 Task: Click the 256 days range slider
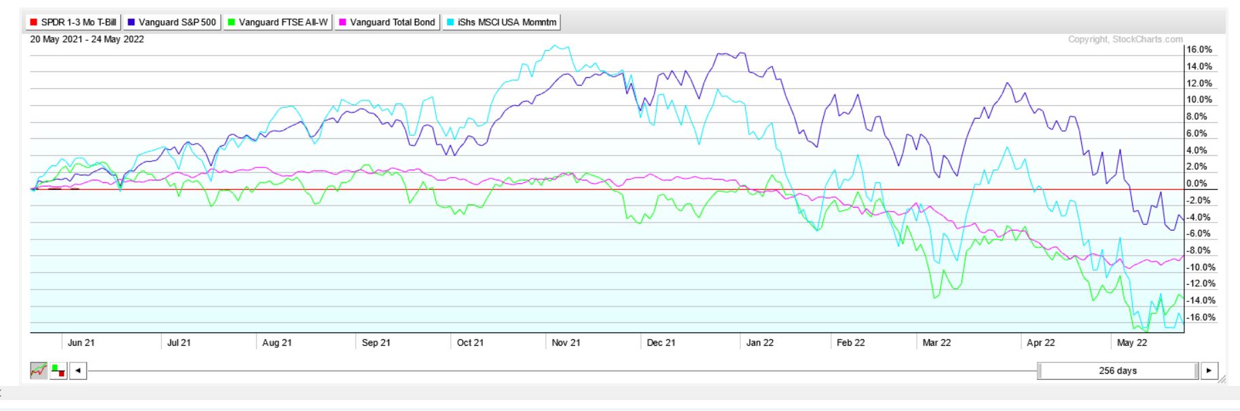(x=1117, y=371)
